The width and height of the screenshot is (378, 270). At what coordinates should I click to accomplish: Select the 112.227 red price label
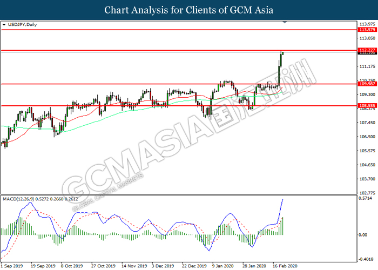click(x=367, y=50)
